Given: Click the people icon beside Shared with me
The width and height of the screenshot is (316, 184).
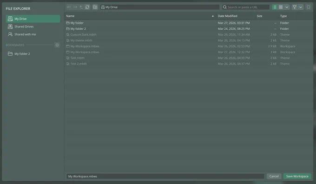Looking at the screenshot, I should click(10, 34).
